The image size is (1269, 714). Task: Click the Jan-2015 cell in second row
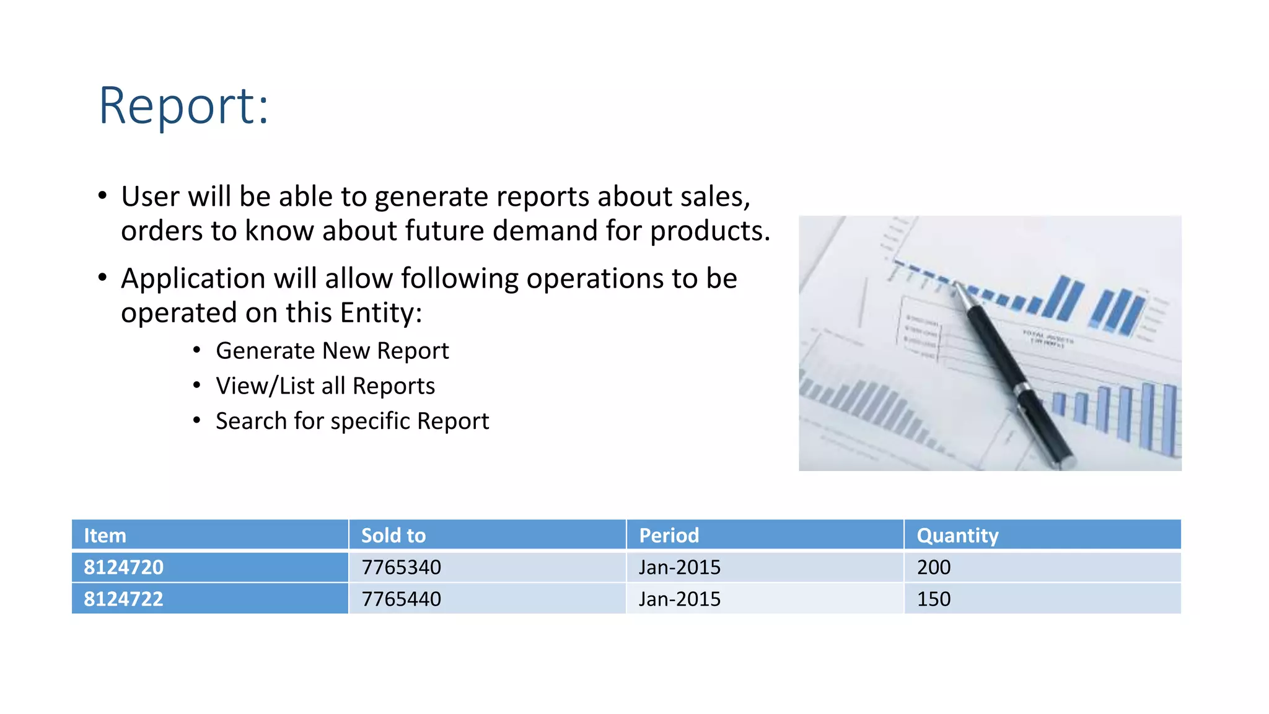coord(680,599)
